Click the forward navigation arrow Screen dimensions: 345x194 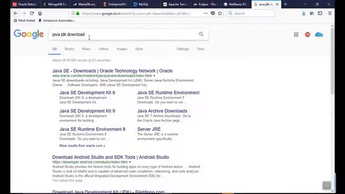pos(24,13)
